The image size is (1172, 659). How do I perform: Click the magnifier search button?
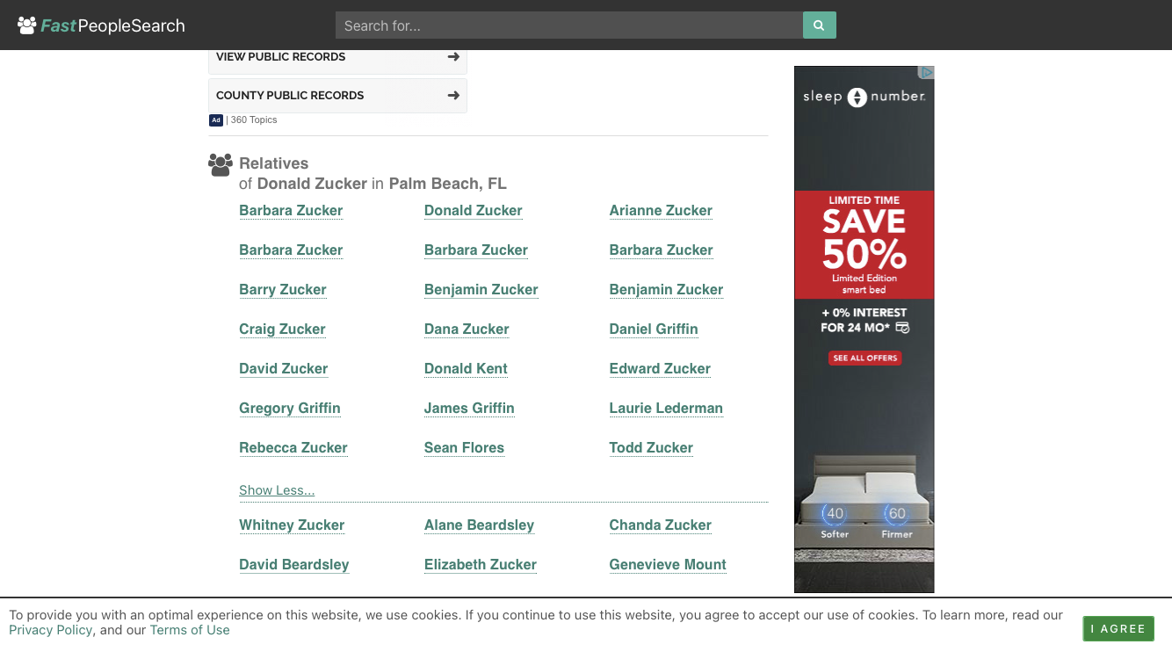pos(819,25)
